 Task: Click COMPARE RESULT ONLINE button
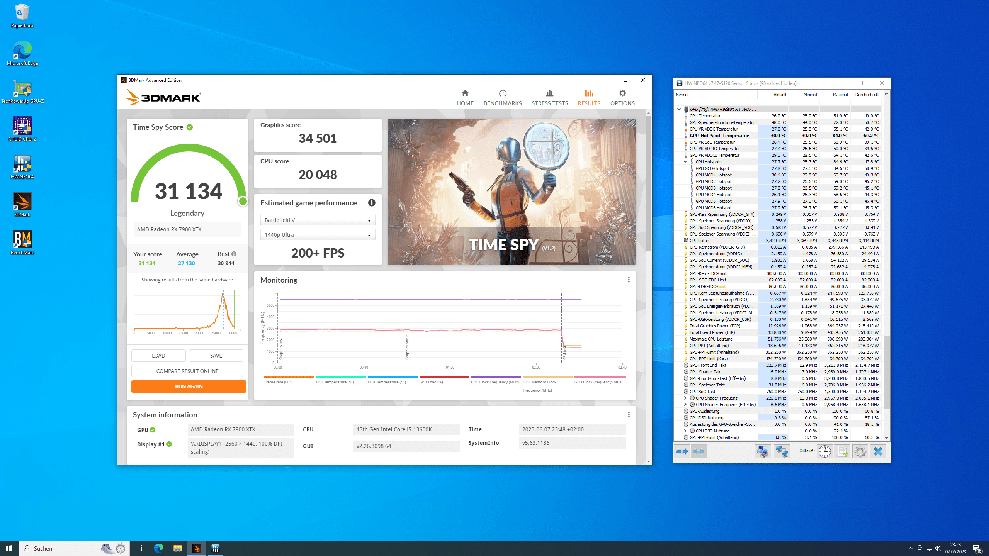click(187, 371)
